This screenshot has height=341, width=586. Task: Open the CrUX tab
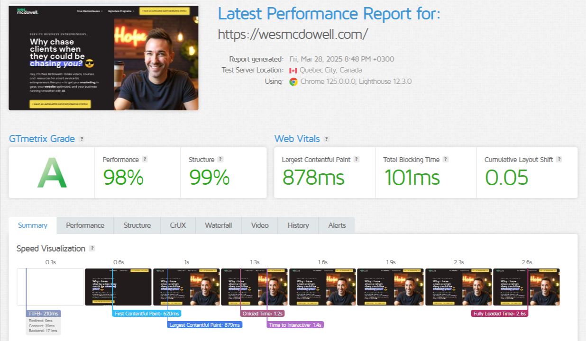(178, 225)
